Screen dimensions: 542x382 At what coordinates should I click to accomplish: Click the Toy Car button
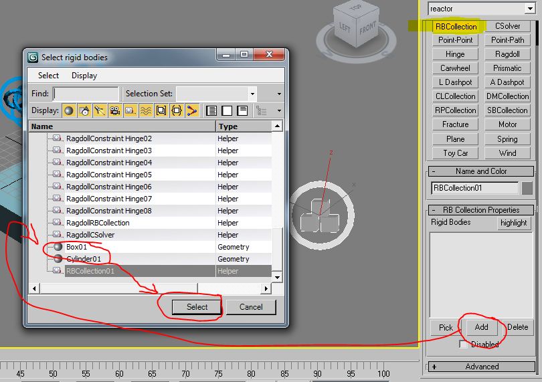(456, 153)
